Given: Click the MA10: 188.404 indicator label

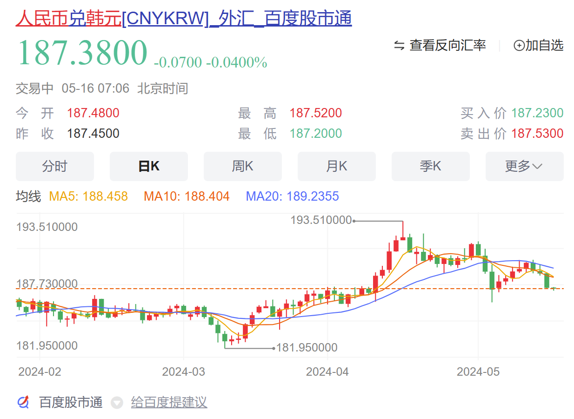Looking at the screenshot, I should (x=187, y=196).
